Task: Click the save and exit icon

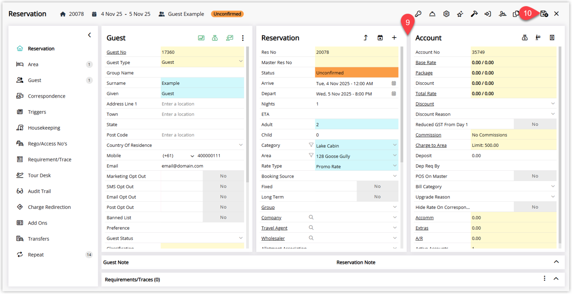Action: click(544, 14)
